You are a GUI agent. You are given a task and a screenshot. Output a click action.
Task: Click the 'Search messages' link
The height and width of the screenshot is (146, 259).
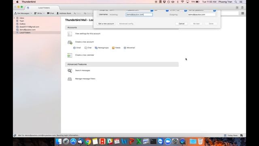[x=83, y=70]
